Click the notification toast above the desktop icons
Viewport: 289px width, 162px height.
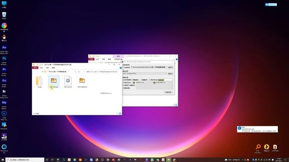tap(257, 129)
